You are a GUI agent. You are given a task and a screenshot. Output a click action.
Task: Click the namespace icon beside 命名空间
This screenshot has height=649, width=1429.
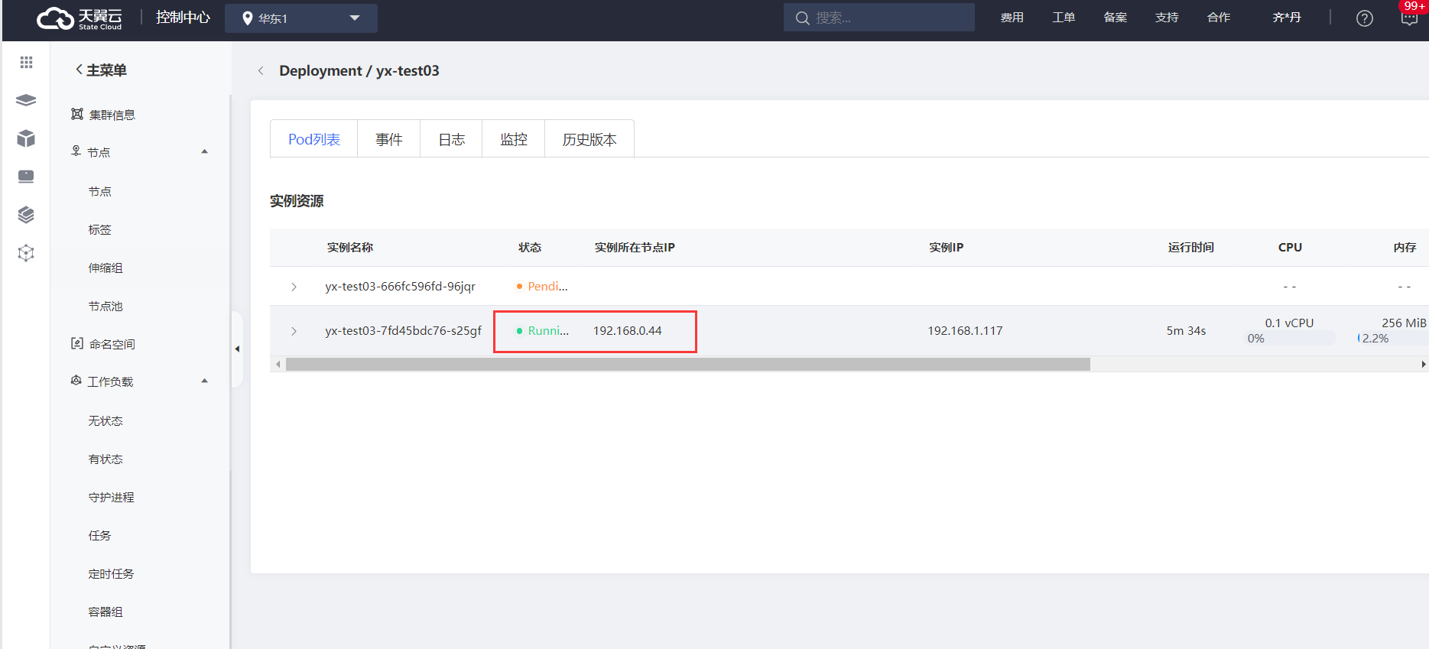coord(77,343)
